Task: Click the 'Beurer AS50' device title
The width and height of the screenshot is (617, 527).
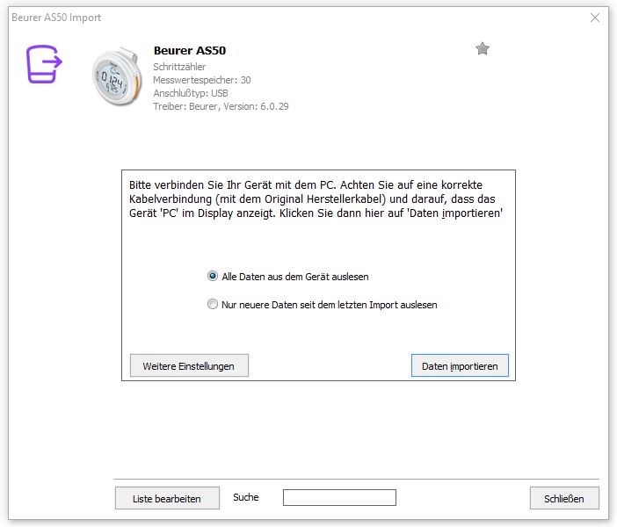Action: [190, 51]
